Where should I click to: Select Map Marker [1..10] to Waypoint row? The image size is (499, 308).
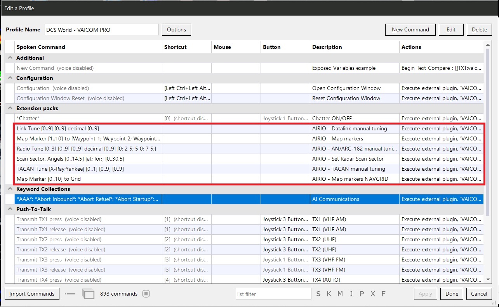[249, 138]
